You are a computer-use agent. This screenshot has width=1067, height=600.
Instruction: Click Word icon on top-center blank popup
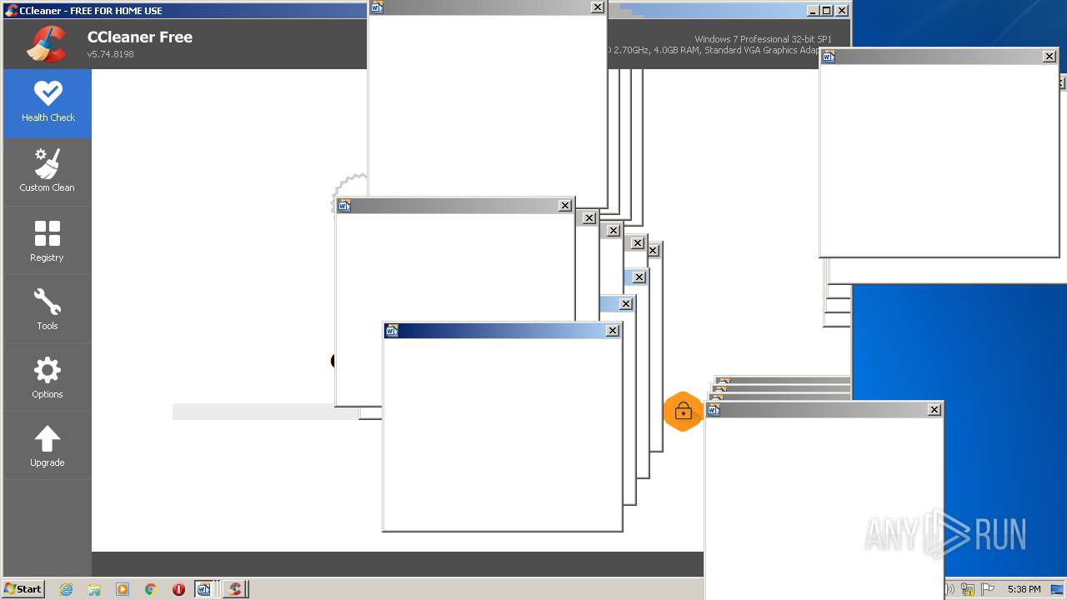pyautogui.click(x=377, y=7)
